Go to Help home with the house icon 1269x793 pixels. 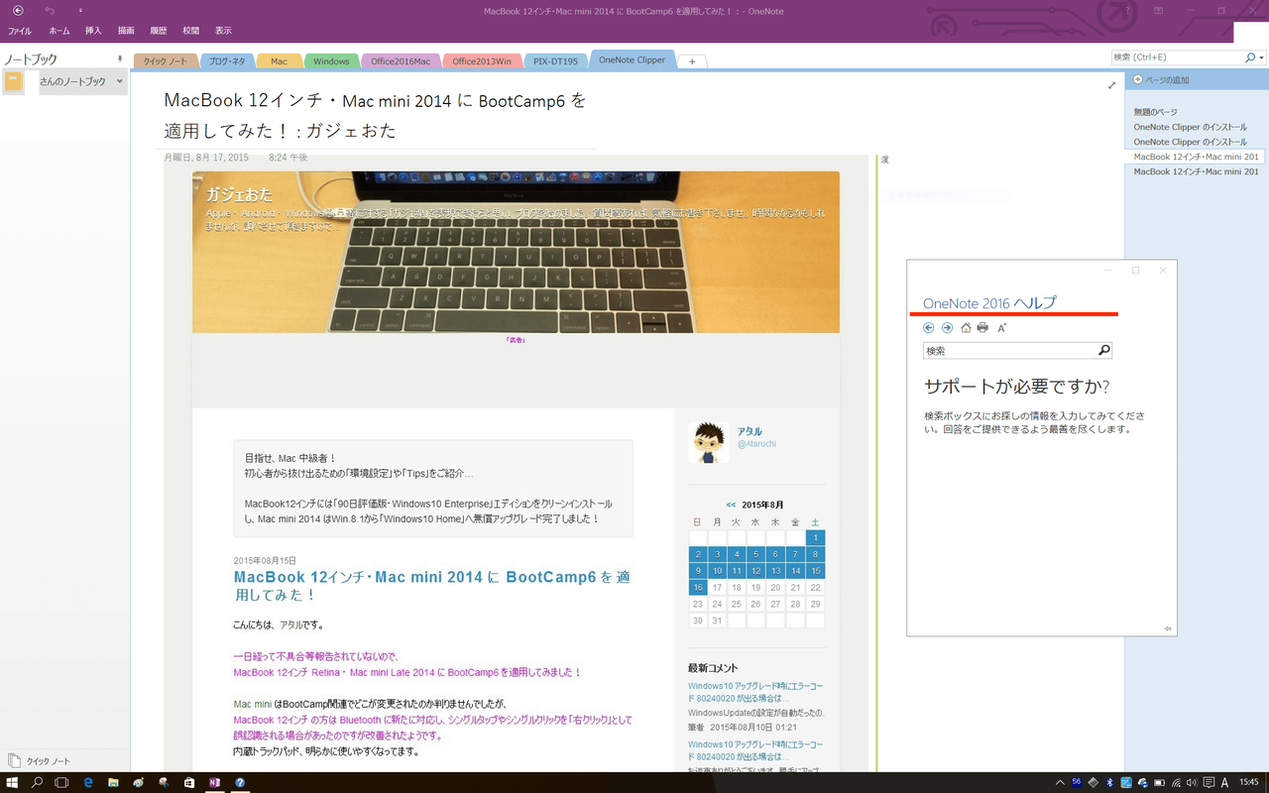click(966, 327)
